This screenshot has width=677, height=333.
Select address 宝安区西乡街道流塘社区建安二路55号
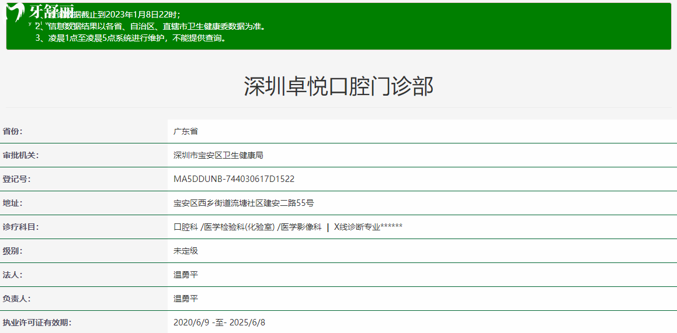point(244,203)
